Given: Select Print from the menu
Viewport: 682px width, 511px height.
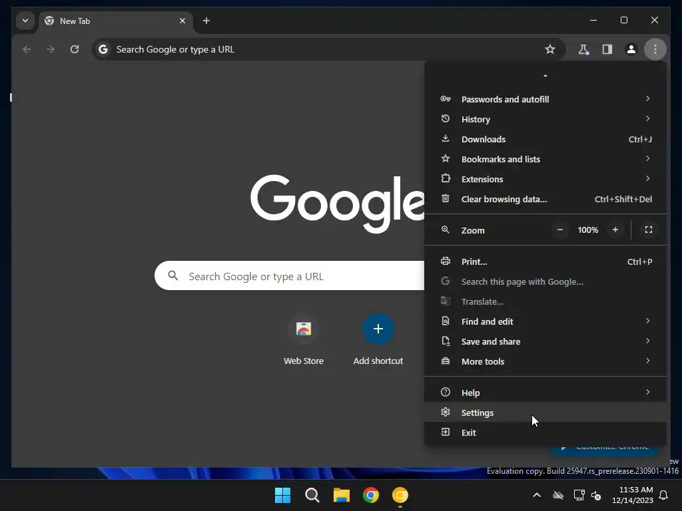Looking at the screenshot, I should pyautogui.click(x=545, y=261).
